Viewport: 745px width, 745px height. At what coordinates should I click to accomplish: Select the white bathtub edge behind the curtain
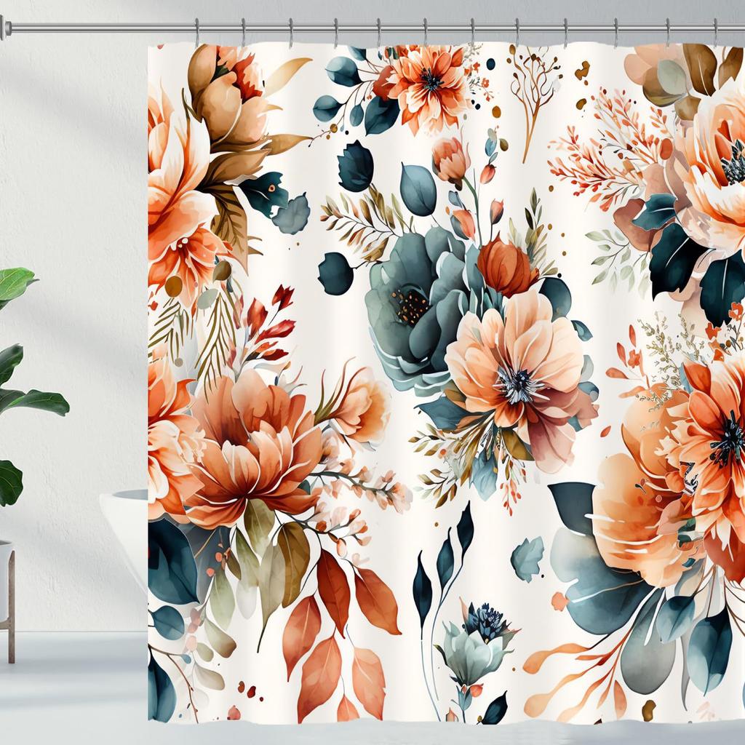point(124,502)
